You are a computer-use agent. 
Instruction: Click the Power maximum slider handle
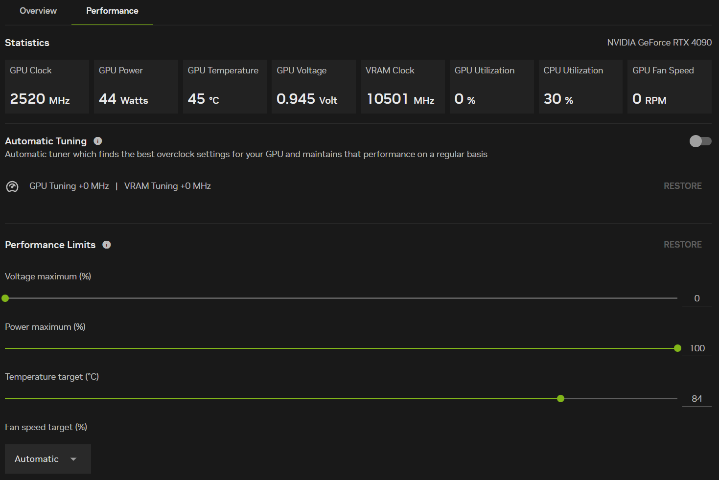pos(677,348)
